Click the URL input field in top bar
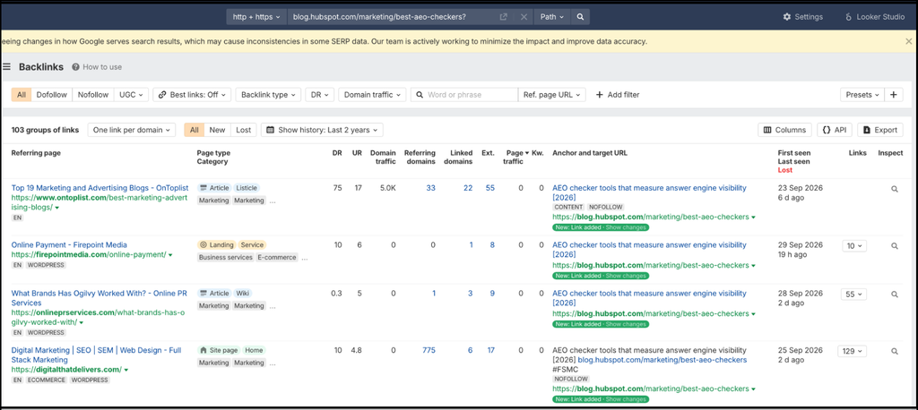 point(393,17)
